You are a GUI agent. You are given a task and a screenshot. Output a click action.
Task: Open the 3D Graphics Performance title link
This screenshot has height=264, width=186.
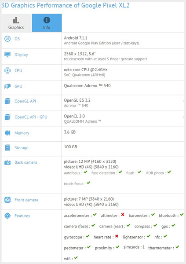pyautogui.click(x=66, y=5)
